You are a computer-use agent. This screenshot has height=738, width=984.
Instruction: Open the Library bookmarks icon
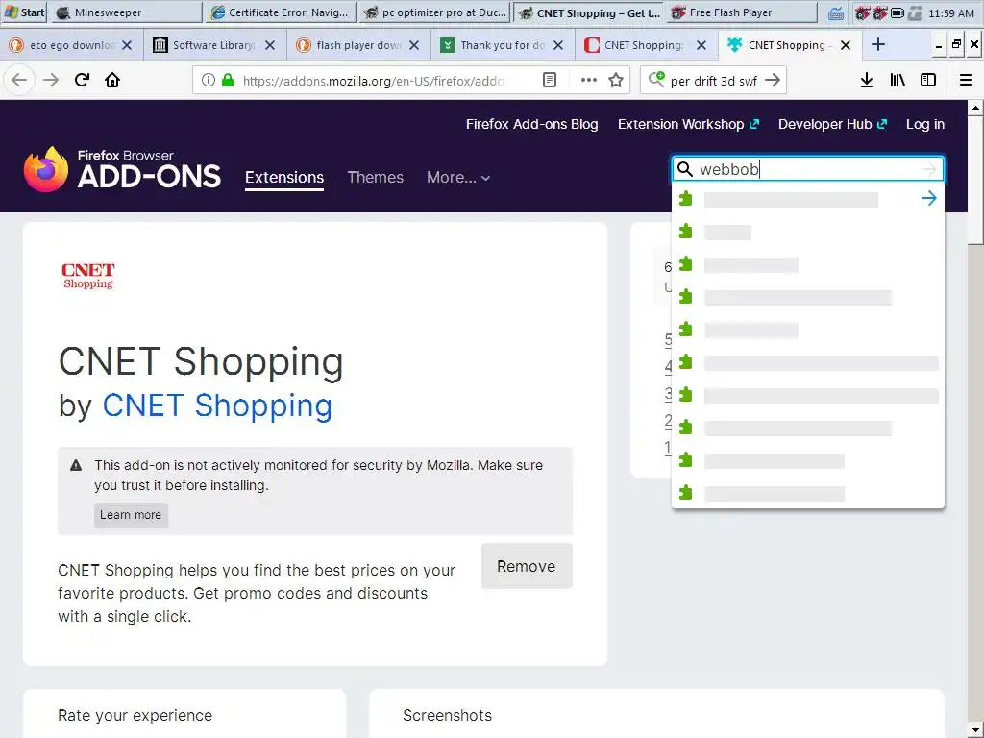click(898, 80)
